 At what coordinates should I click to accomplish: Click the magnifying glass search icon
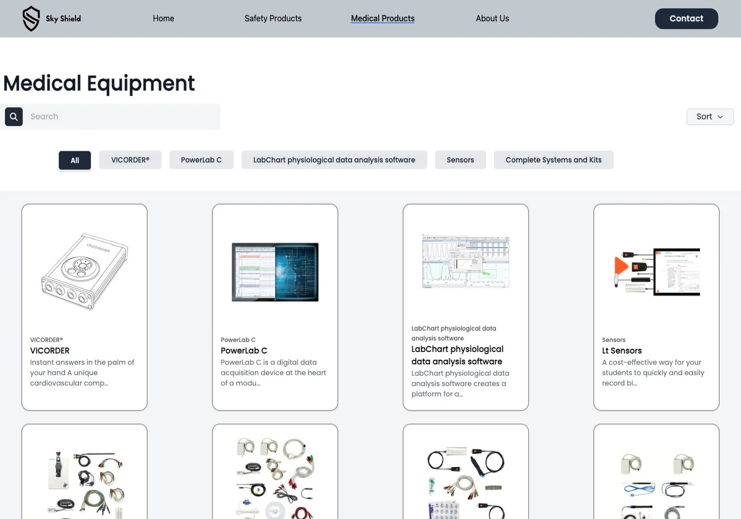tap(14, 117)
